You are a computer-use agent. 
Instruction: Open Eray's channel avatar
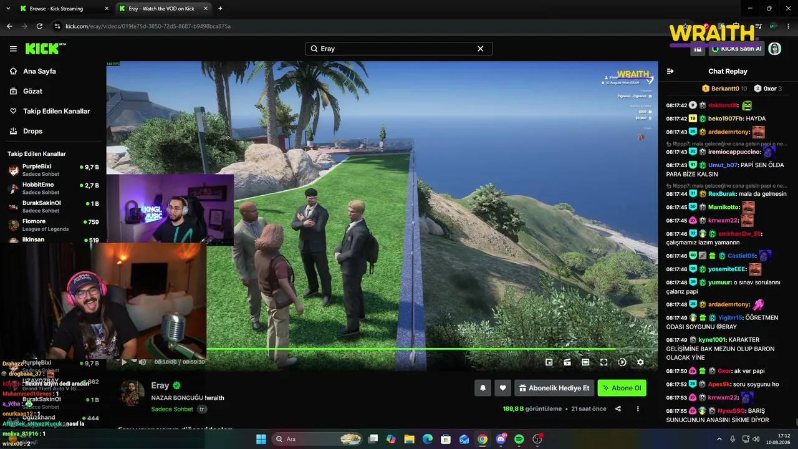coord(132,393)
